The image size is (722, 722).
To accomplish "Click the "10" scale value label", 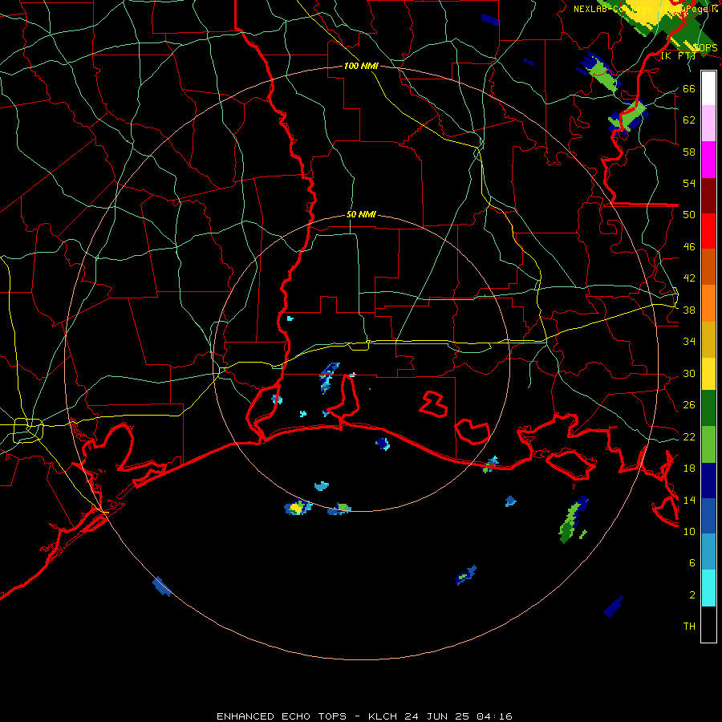I will [x=689, y=532].
